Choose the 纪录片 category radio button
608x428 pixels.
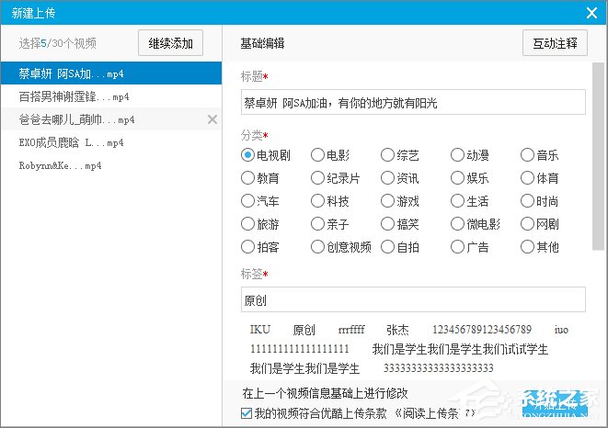[x=317, y=178]
